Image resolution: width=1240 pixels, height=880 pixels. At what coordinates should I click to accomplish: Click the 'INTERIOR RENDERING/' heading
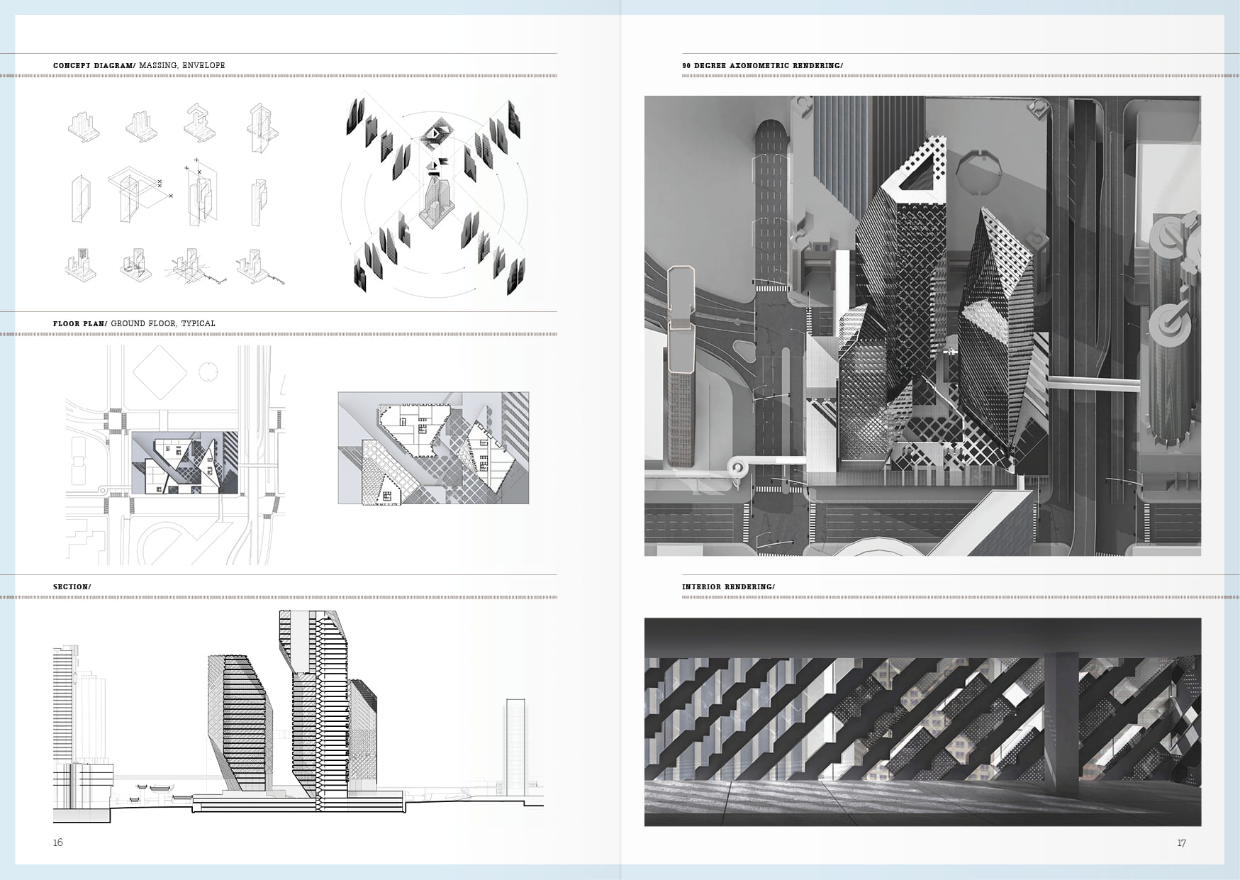[x=728, y=587]
